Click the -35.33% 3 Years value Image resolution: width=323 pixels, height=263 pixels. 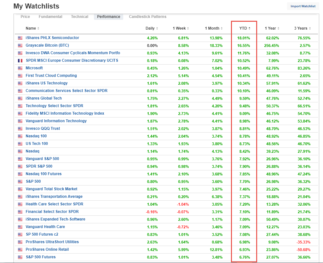click(303, 242)
